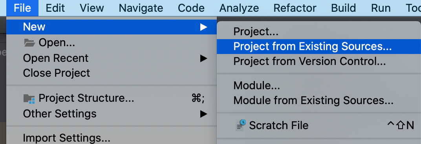421x144 pixels.
Task: Open the View menu
Action: tap(92, 8)
